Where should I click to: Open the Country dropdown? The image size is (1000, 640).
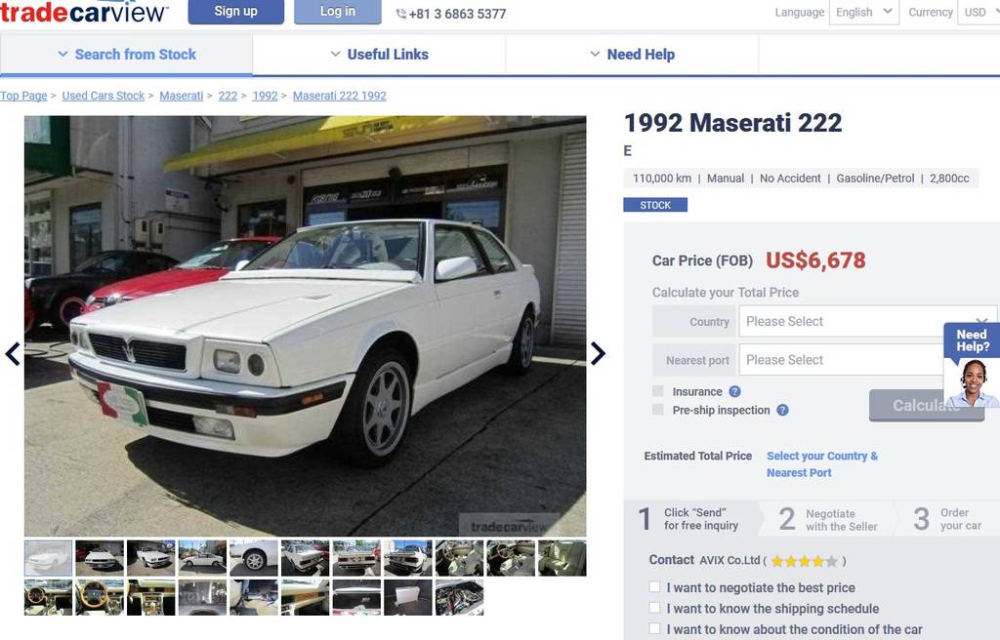pyautogui.click(x=868, y=321)
